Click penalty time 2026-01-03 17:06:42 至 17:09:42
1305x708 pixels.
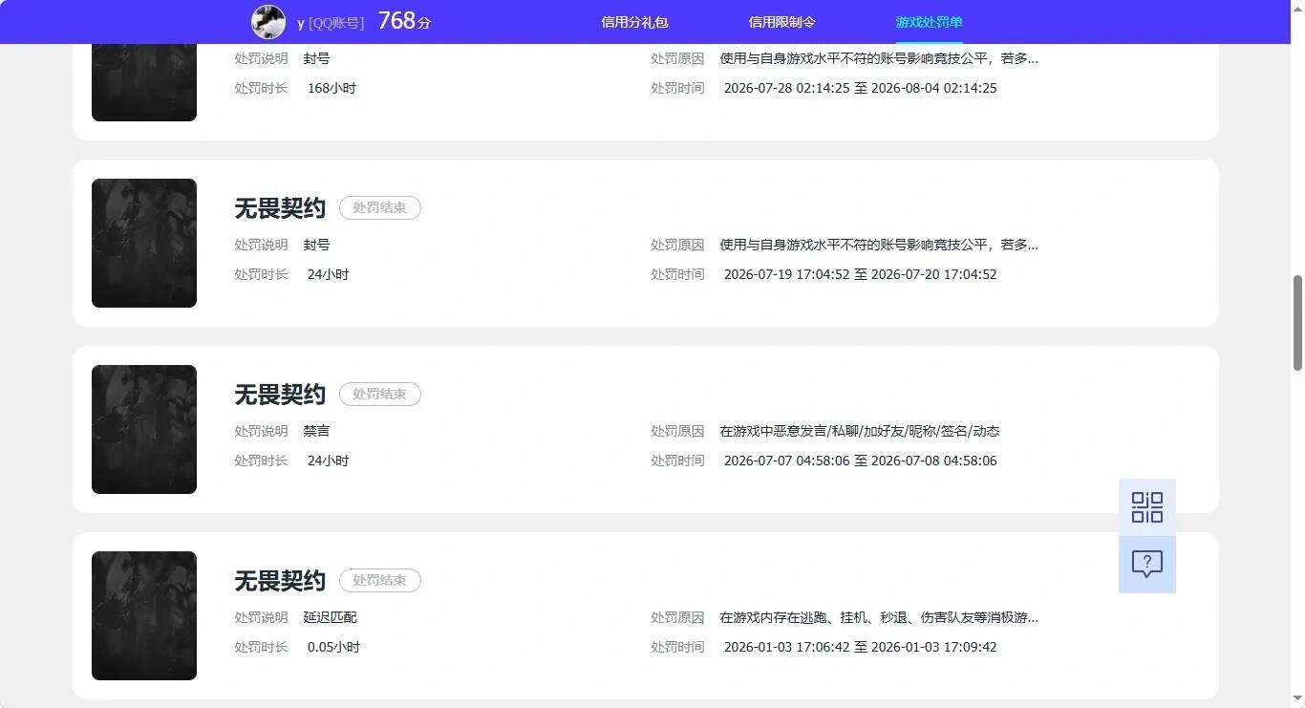[860, 647]
